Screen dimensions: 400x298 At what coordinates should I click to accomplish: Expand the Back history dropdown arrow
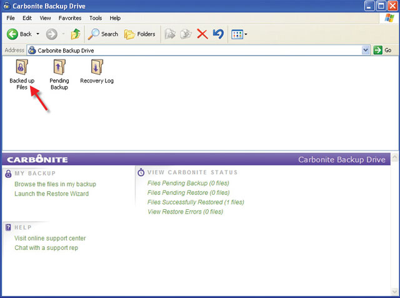pos(37,34)
